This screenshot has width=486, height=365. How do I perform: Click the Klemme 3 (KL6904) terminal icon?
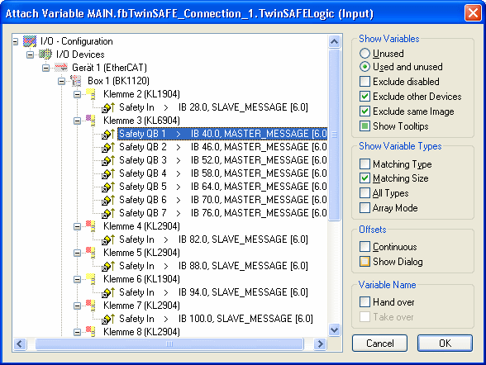click(x=91, y=121)
